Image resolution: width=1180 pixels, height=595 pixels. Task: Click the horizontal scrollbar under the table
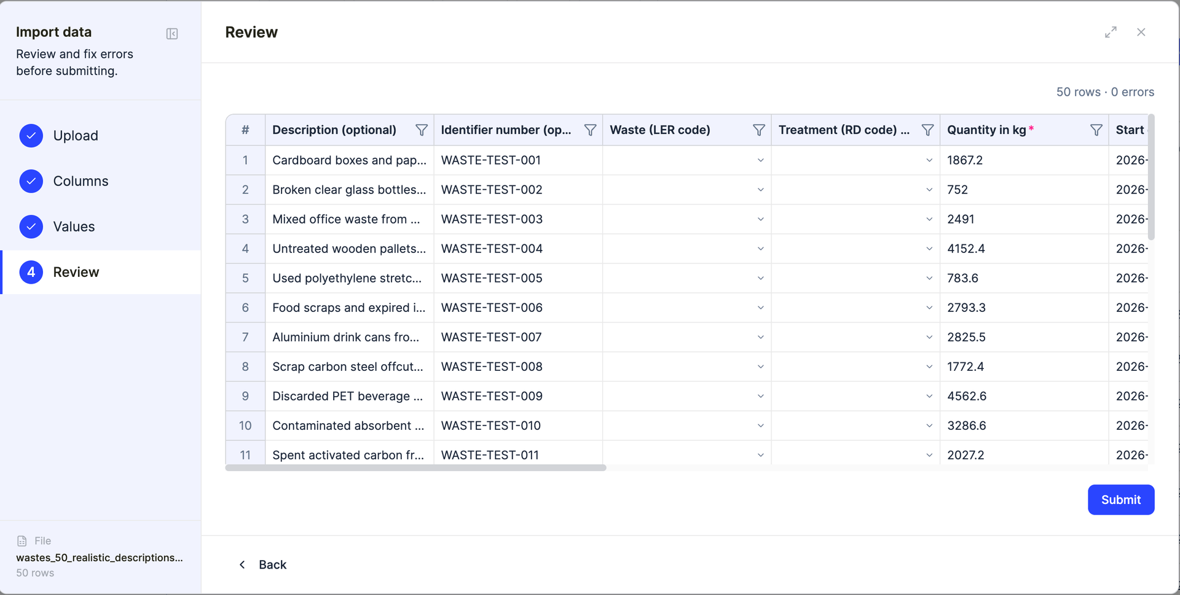(415, 468)
